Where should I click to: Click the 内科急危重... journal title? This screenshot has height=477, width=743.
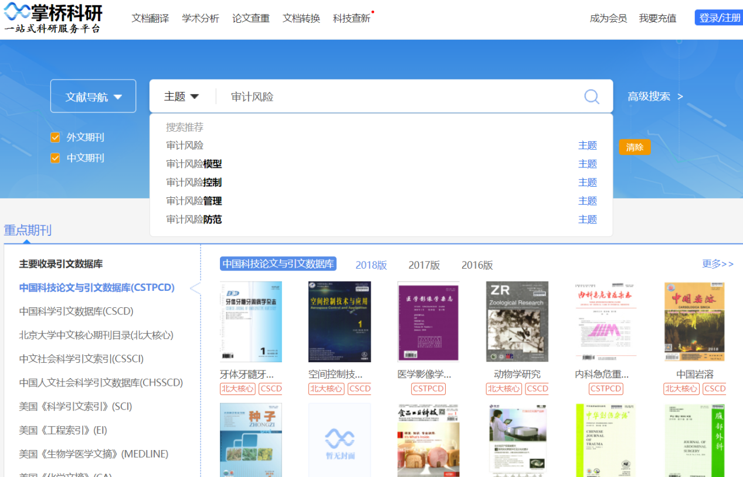click(602, 375)
